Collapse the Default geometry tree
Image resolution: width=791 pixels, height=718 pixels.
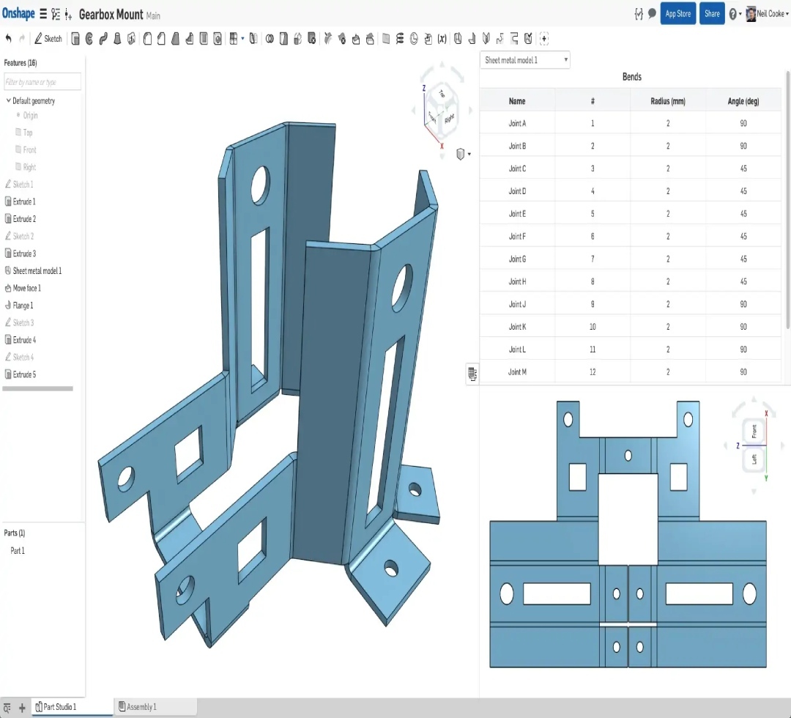[8, 101]
